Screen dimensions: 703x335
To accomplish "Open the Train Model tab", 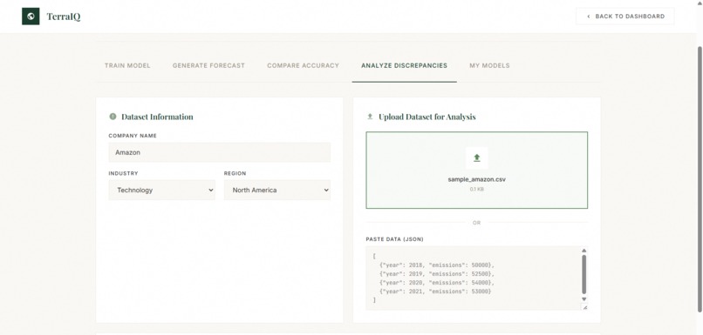I will tap(127, 65).
